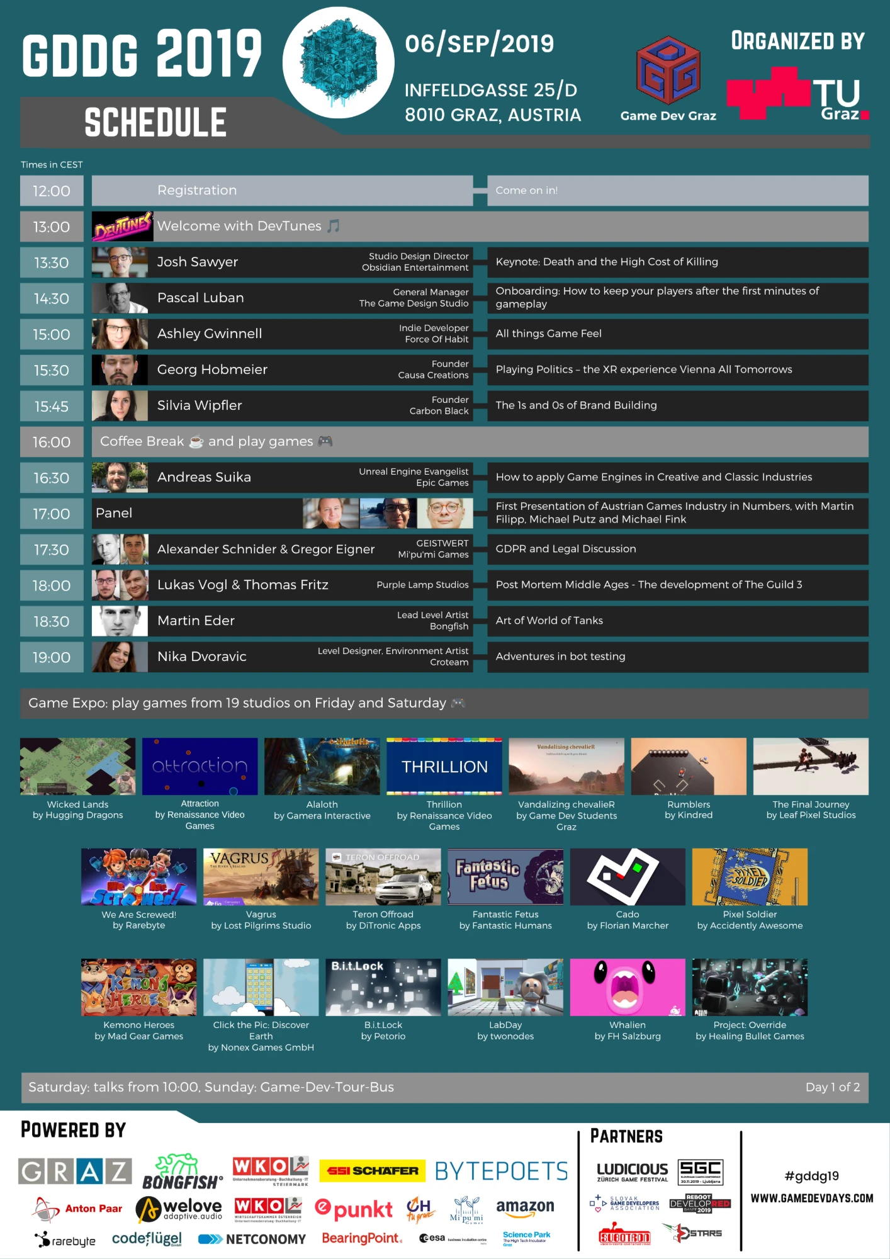The image size is (890, 1259).
Task: Click the Game Dev Graz cube logo
Action: pos(668,70)
